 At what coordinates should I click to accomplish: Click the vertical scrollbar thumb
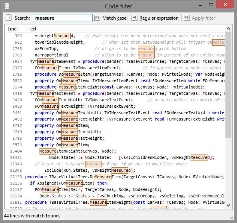point(228,84)
